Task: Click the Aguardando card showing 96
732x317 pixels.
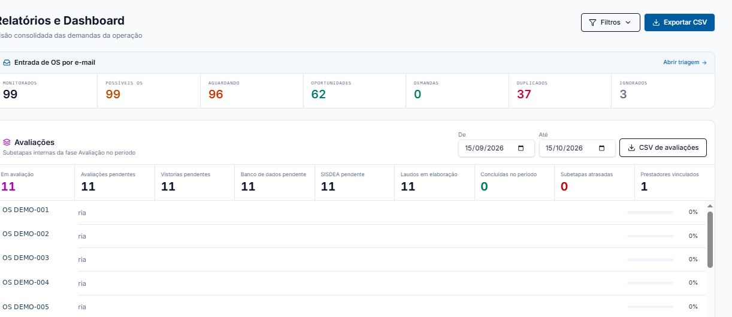Action: 252,90
